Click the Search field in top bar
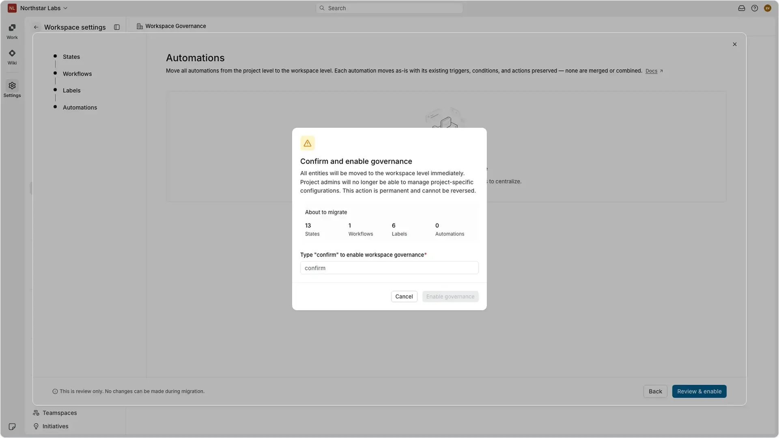 tap(389, 8)
